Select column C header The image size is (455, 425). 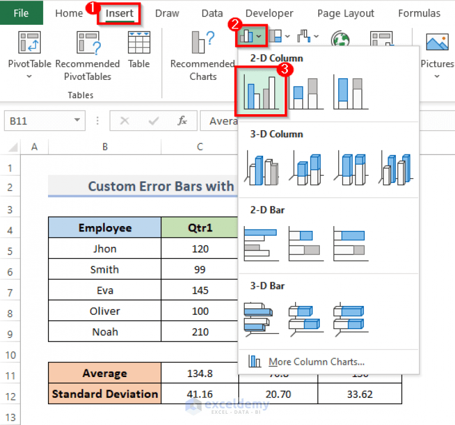point(200,147)
